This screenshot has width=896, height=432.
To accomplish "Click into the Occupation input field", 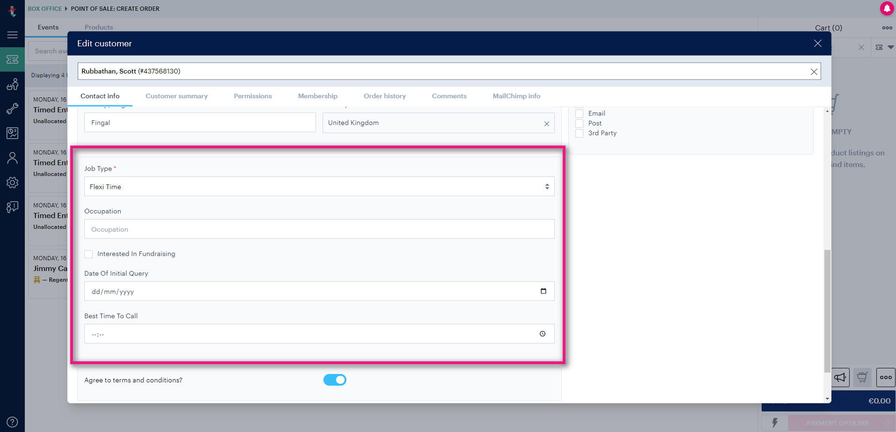I will (x=319, y=229).
